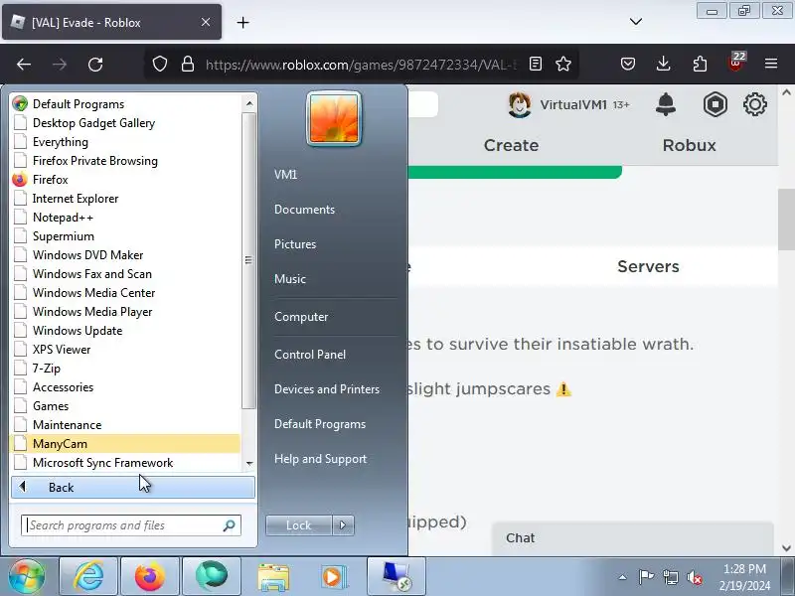
Task: Open the Create navigation tab
Action: (x=511, y=145)
